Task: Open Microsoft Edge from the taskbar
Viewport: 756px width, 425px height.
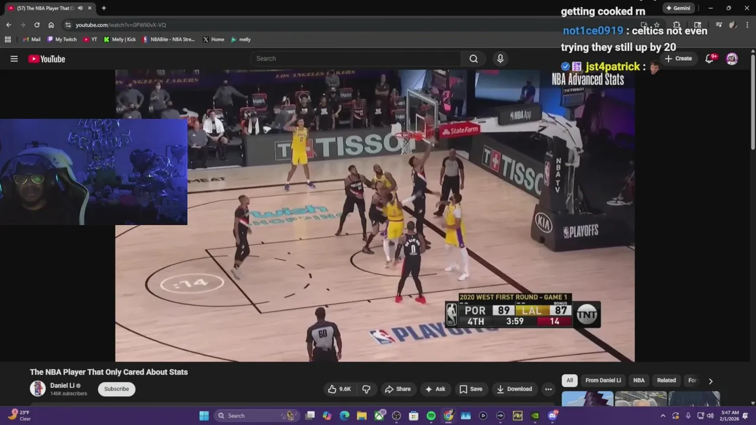Action: [344, 416]
